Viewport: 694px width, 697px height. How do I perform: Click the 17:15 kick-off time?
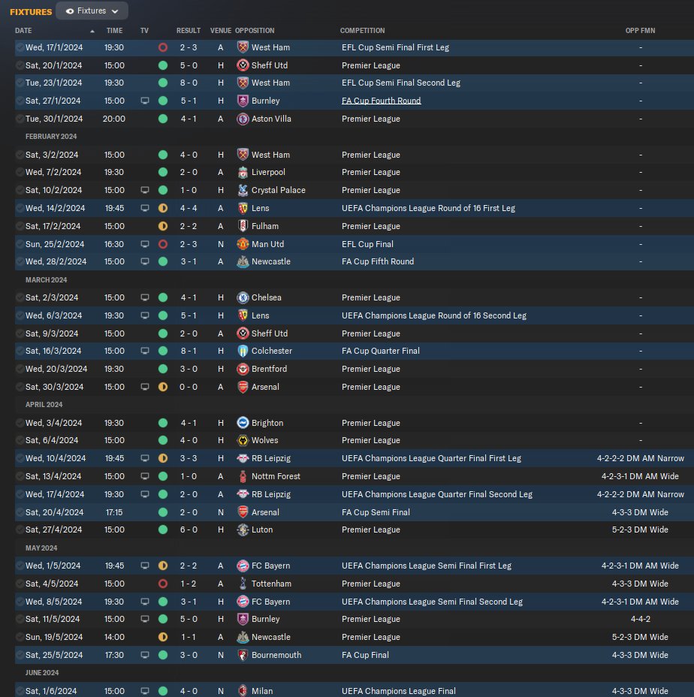pyautogui.click(x=114, y=512)
